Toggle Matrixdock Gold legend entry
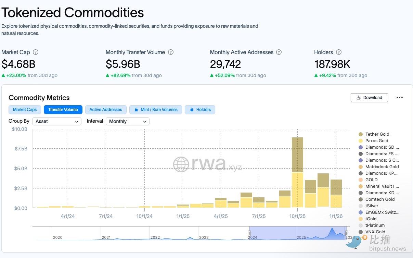Viewport: 413px width, 258px height. pos(382,167)
